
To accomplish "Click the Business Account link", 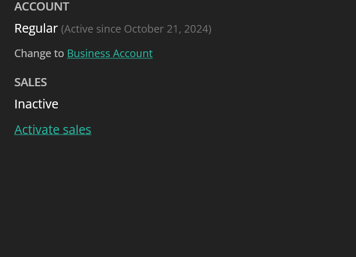I will pyautogui.click(x=109, y=53).
